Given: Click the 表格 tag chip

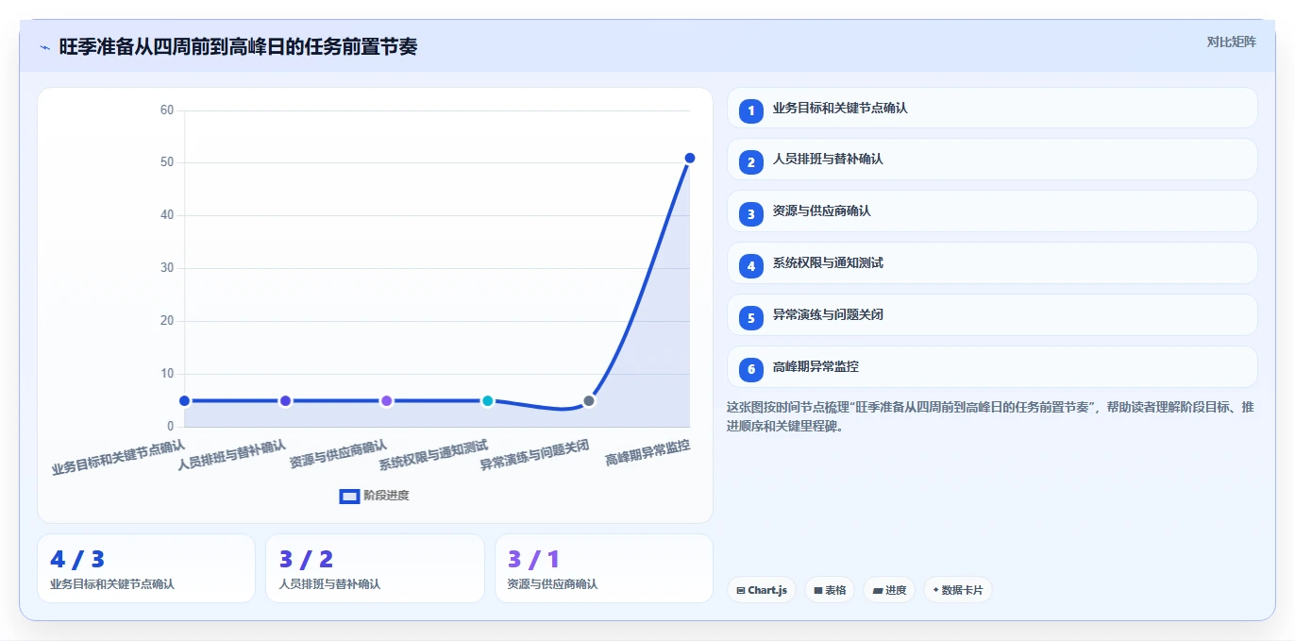Looking at the screenshot, I should pyautogui.click(x=830, y=590).
